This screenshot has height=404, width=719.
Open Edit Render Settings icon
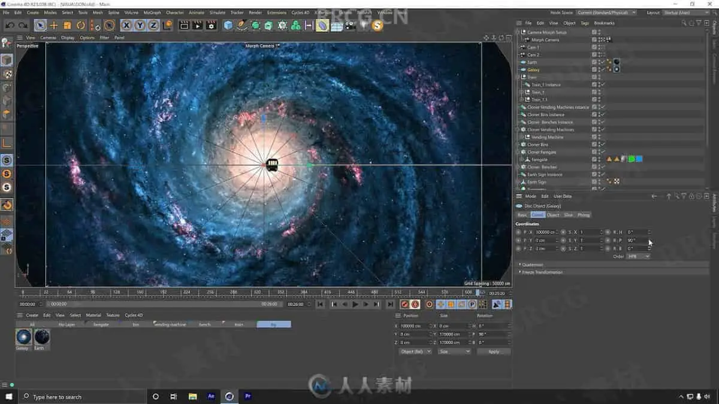(x=211, y=25)
